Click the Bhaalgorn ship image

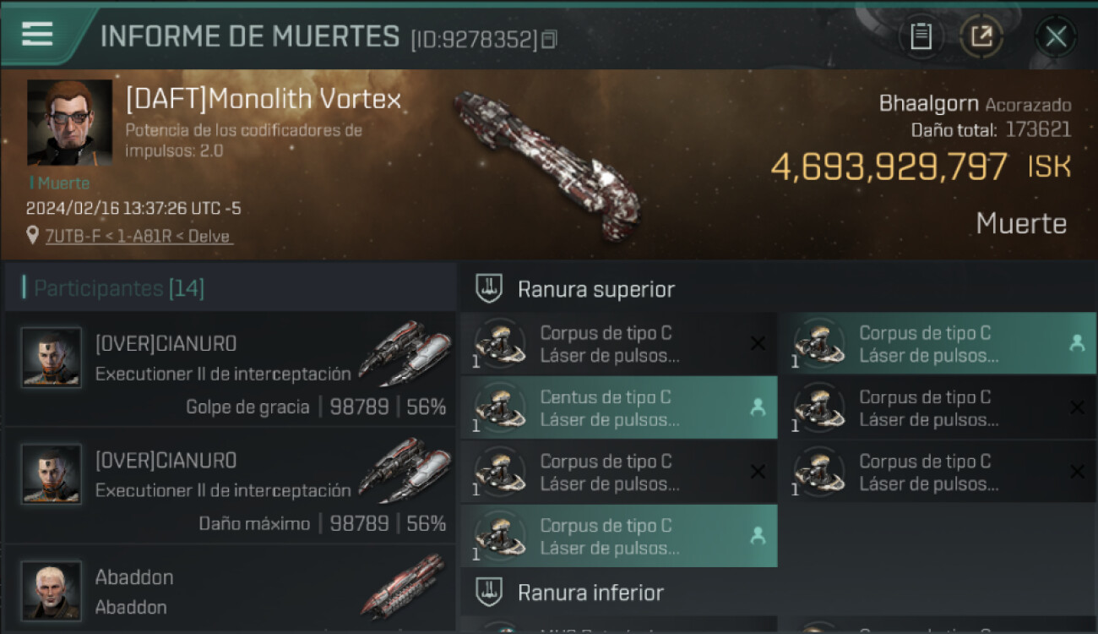[x=546, y=161]
